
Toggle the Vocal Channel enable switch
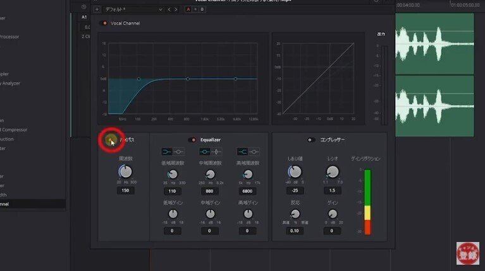tap(104, 23)
